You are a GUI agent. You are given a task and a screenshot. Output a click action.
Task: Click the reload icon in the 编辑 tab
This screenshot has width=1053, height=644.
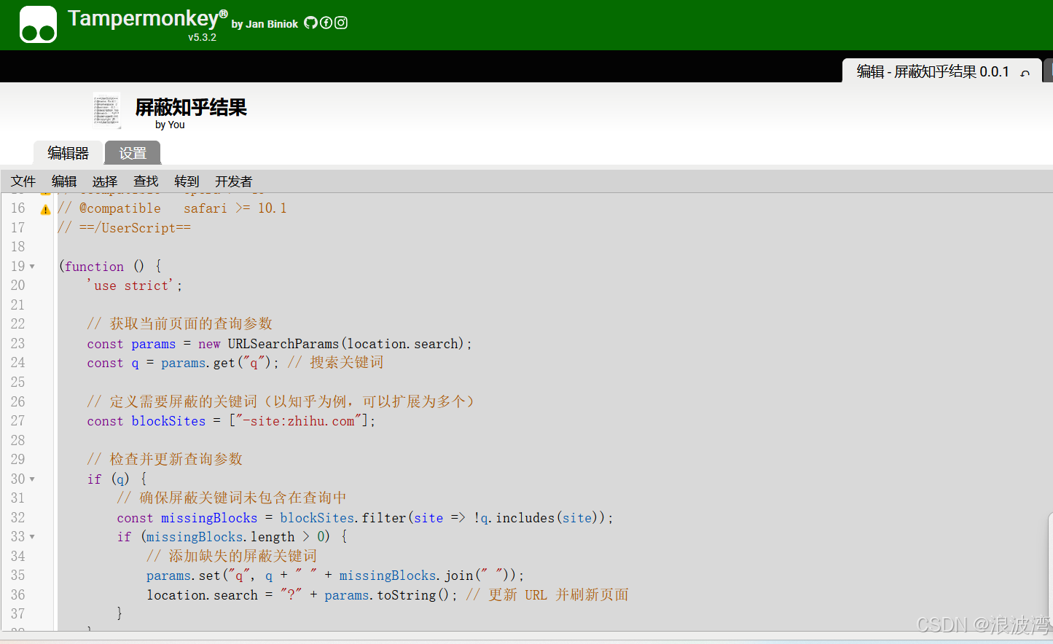(x=1025, y=73)
